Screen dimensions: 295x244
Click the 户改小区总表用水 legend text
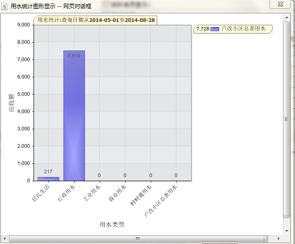tap(244, 28)
